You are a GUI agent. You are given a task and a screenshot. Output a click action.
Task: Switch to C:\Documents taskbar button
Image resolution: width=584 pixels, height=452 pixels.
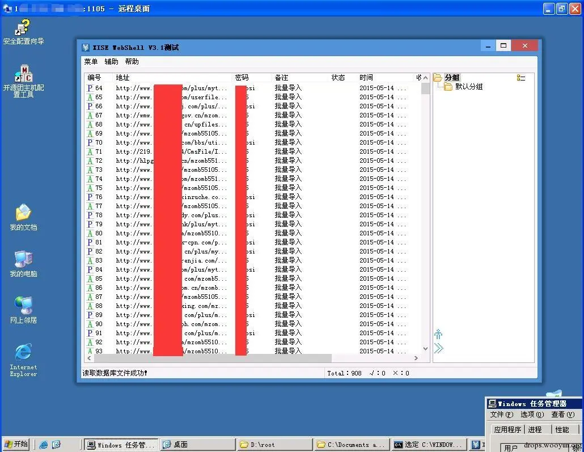[x=352, y=445]
